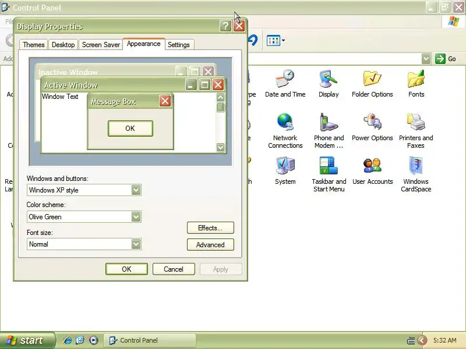Screen dimensions: 466x349
Task: Click the Display Properties help question button
Action: (x=225, y=26)
